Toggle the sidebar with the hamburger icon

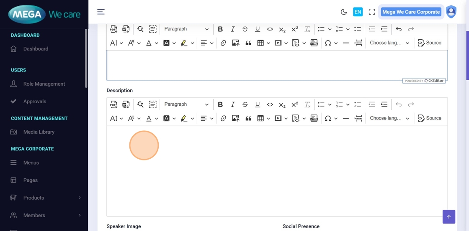click(x=101, y=12)
